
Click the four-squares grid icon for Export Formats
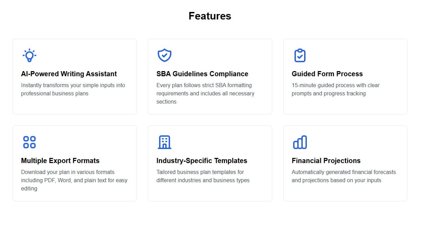click(x=29, y=142)
